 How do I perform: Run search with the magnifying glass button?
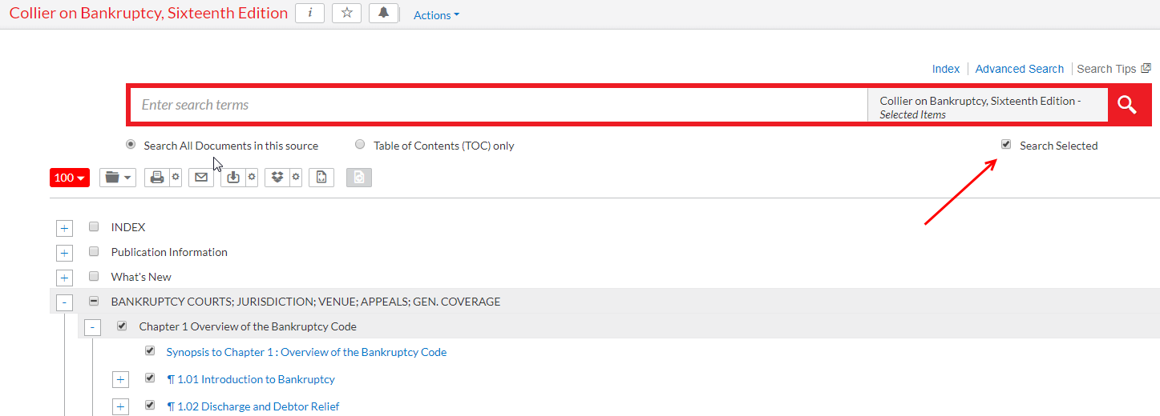pos(1128,105)
